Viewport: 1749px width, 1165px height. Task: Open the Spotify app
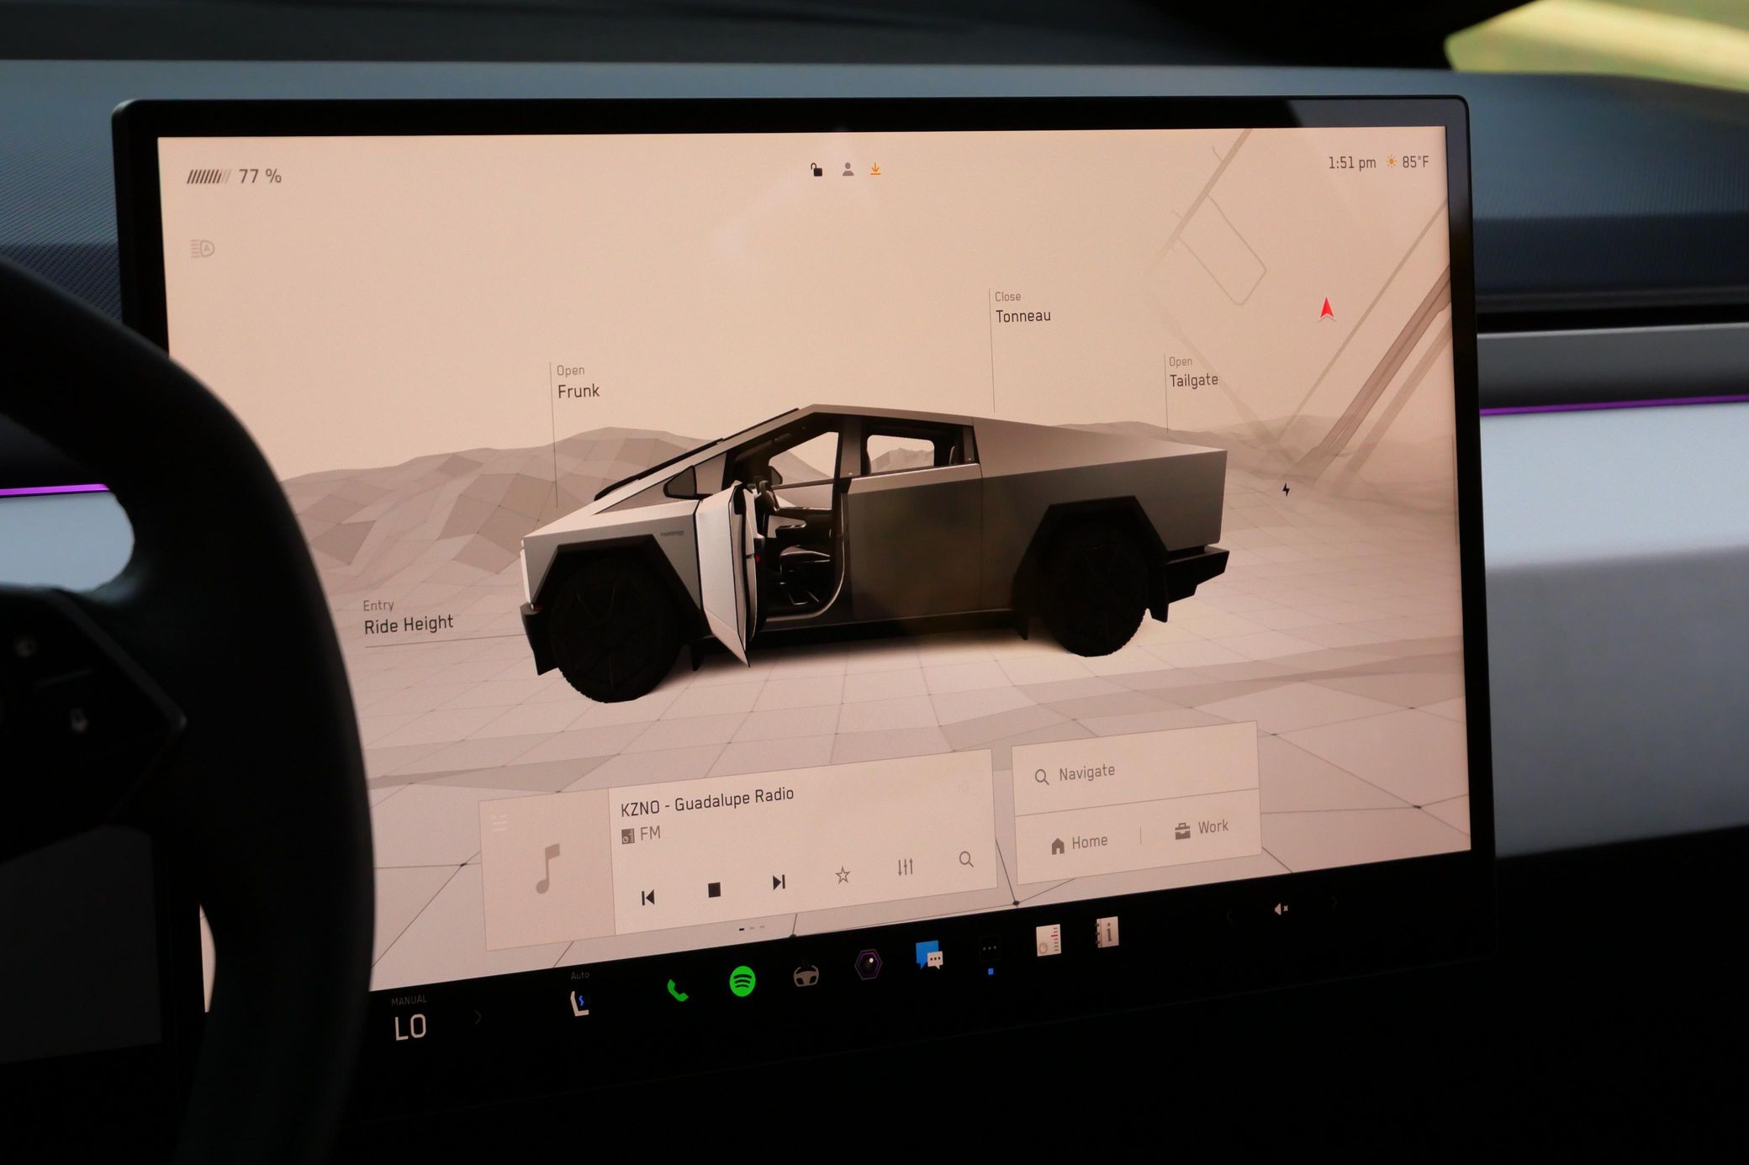coord(742,981)
